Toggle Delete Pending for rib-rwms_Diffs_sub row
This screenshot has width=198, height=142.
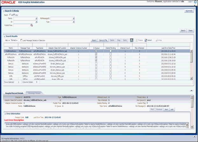[x=110, y=76]
